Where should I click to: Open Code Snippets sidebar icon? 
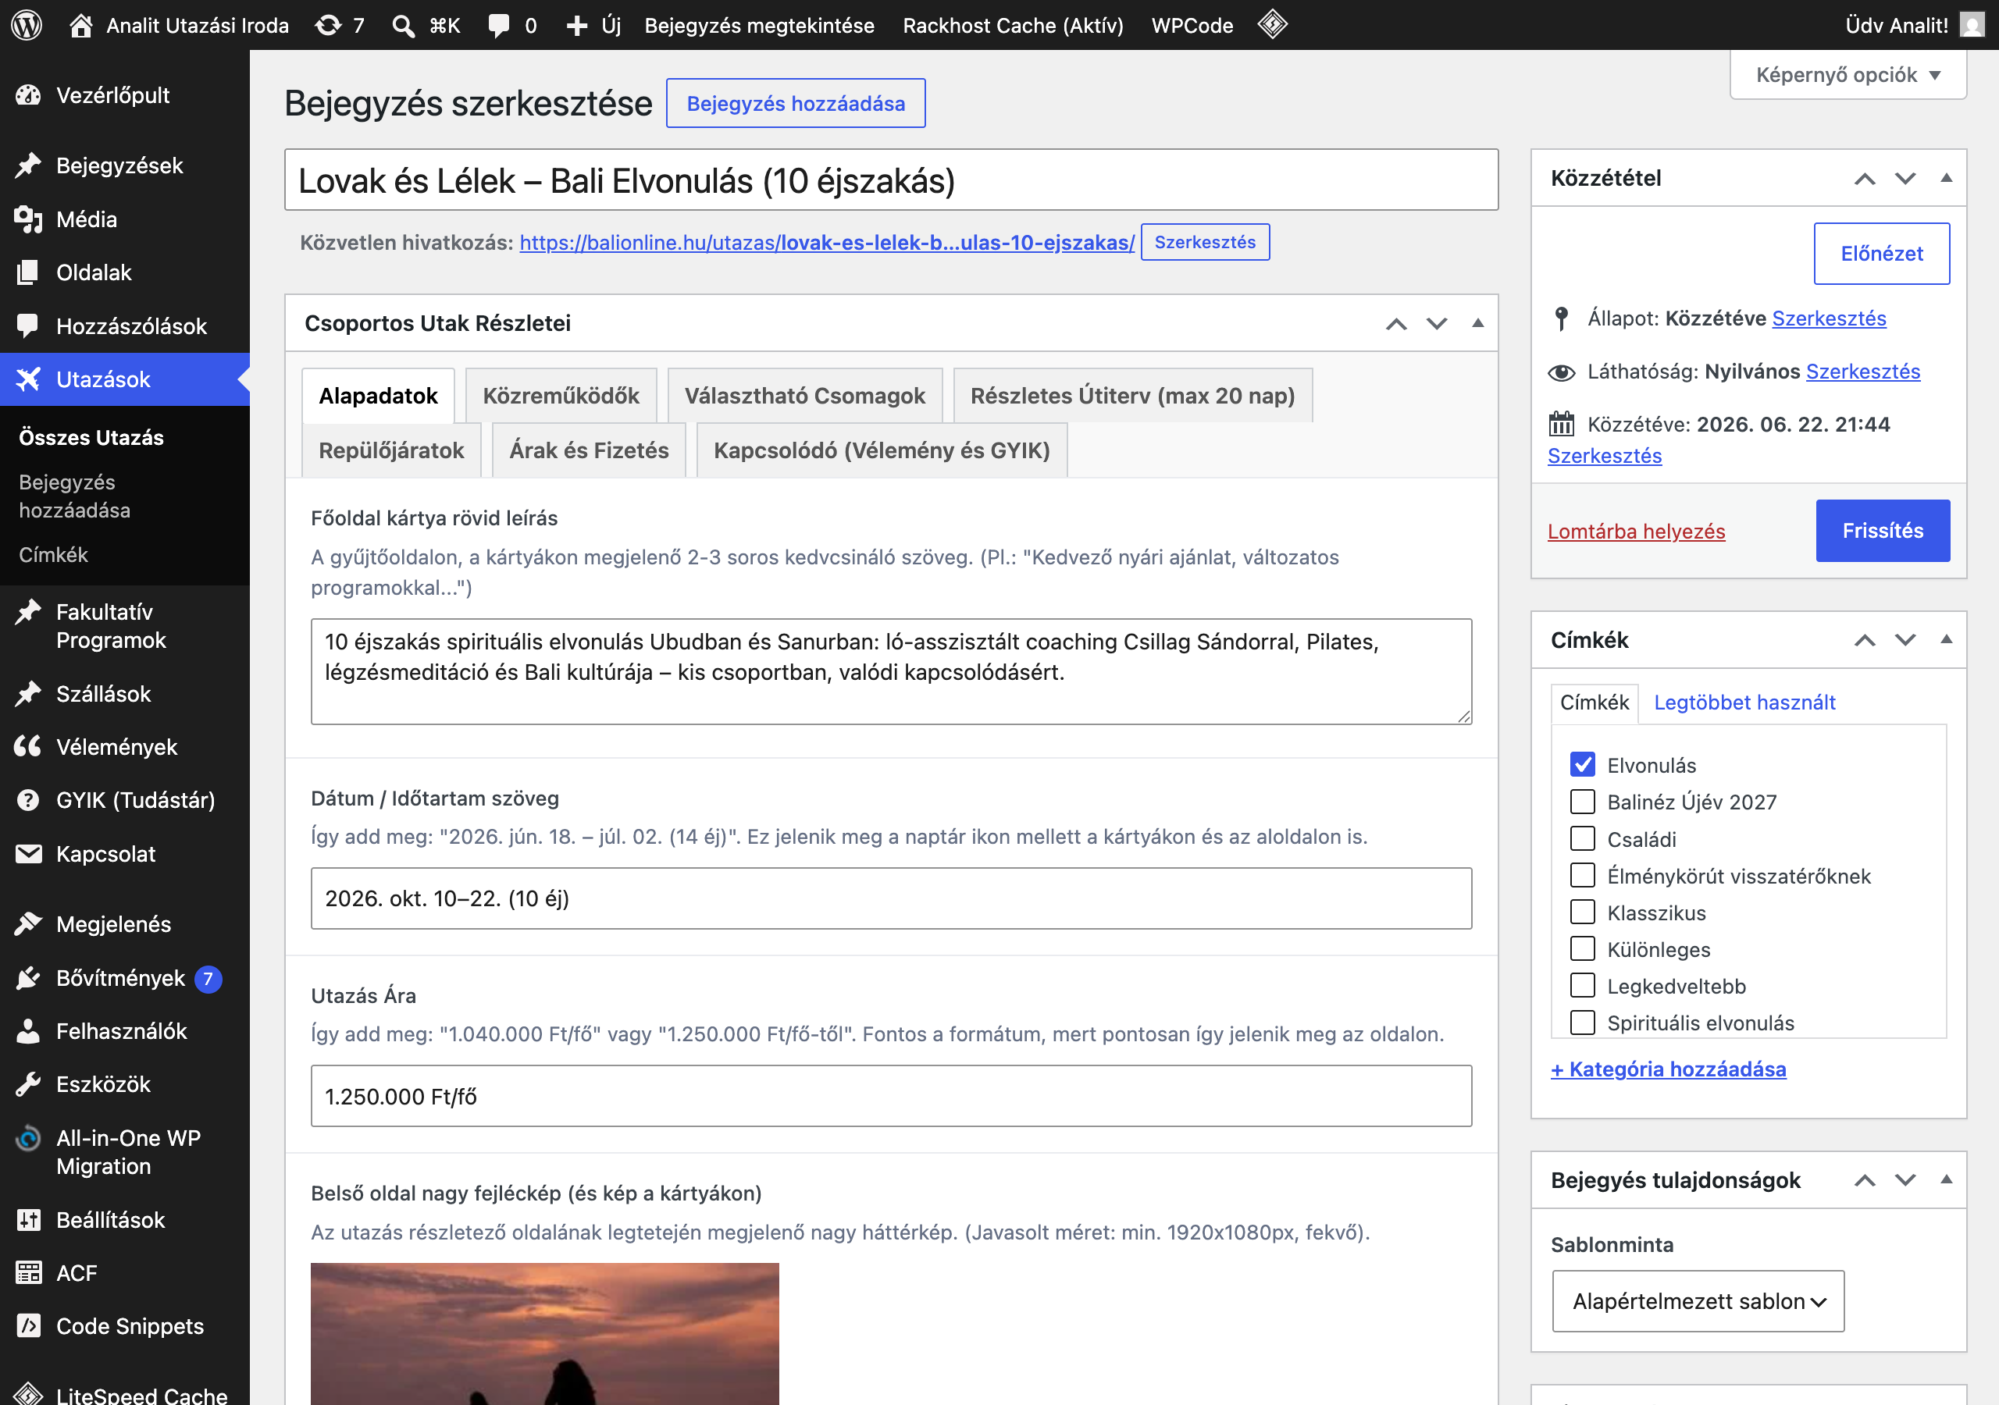point(29,1326)
